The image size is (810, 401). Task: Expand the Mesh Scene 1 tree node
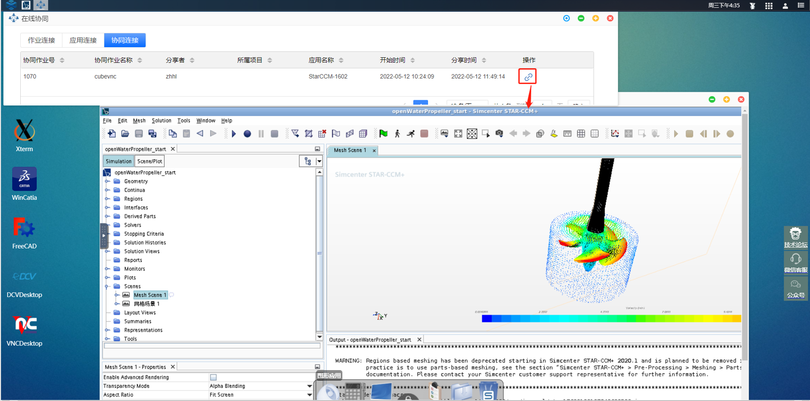point(117,295)
